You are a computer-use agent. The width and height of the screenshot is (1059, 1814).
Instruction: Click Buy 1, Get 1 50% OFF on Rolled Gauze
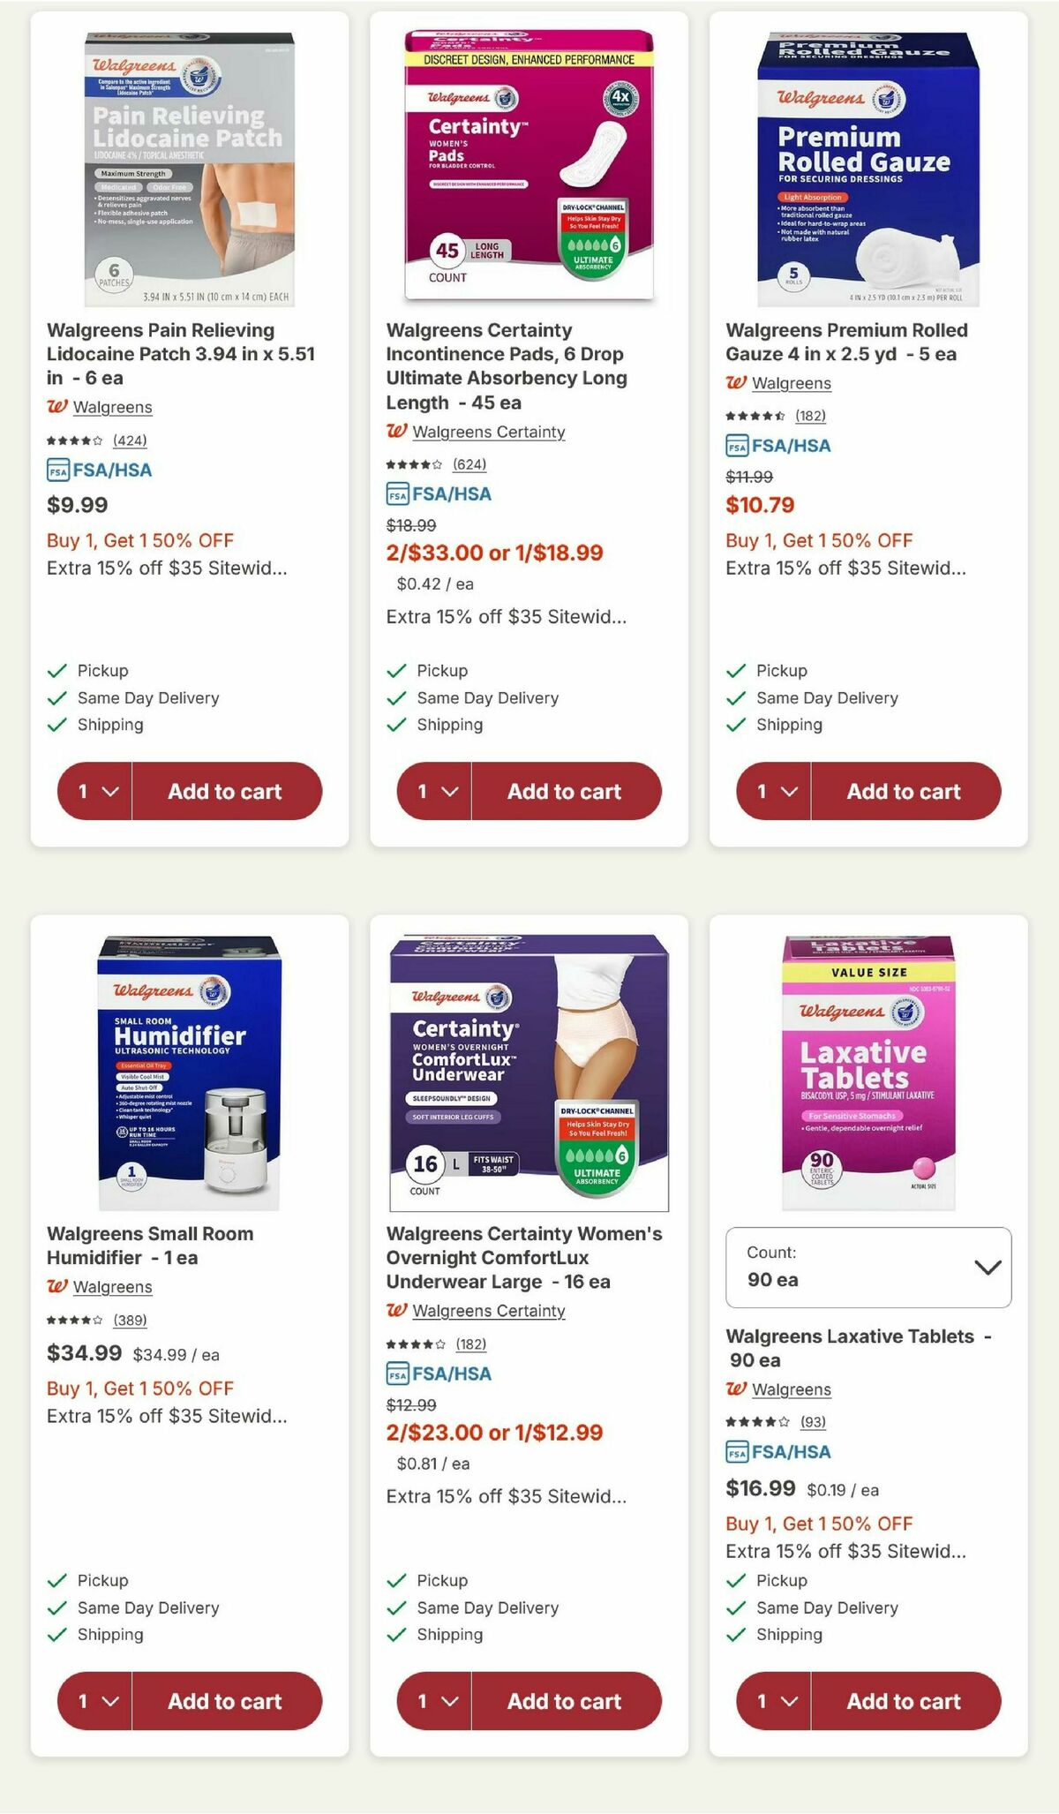click(818, 540)
